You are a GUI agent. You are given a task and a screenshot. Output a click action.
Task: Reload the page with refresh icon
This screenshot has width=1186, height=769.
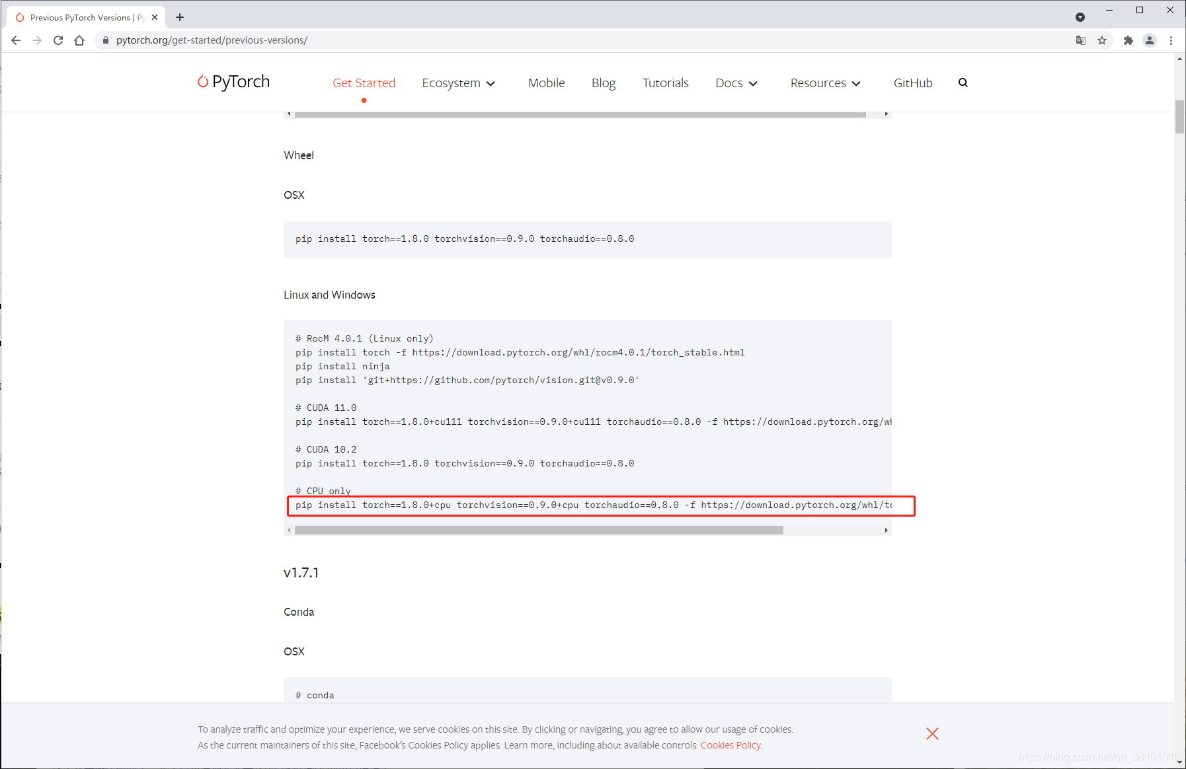coord(58,40)
